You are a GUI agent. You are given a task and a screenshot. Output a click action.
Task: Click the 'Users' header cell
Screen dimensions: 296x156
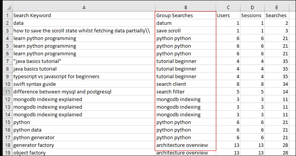[228, 16]
